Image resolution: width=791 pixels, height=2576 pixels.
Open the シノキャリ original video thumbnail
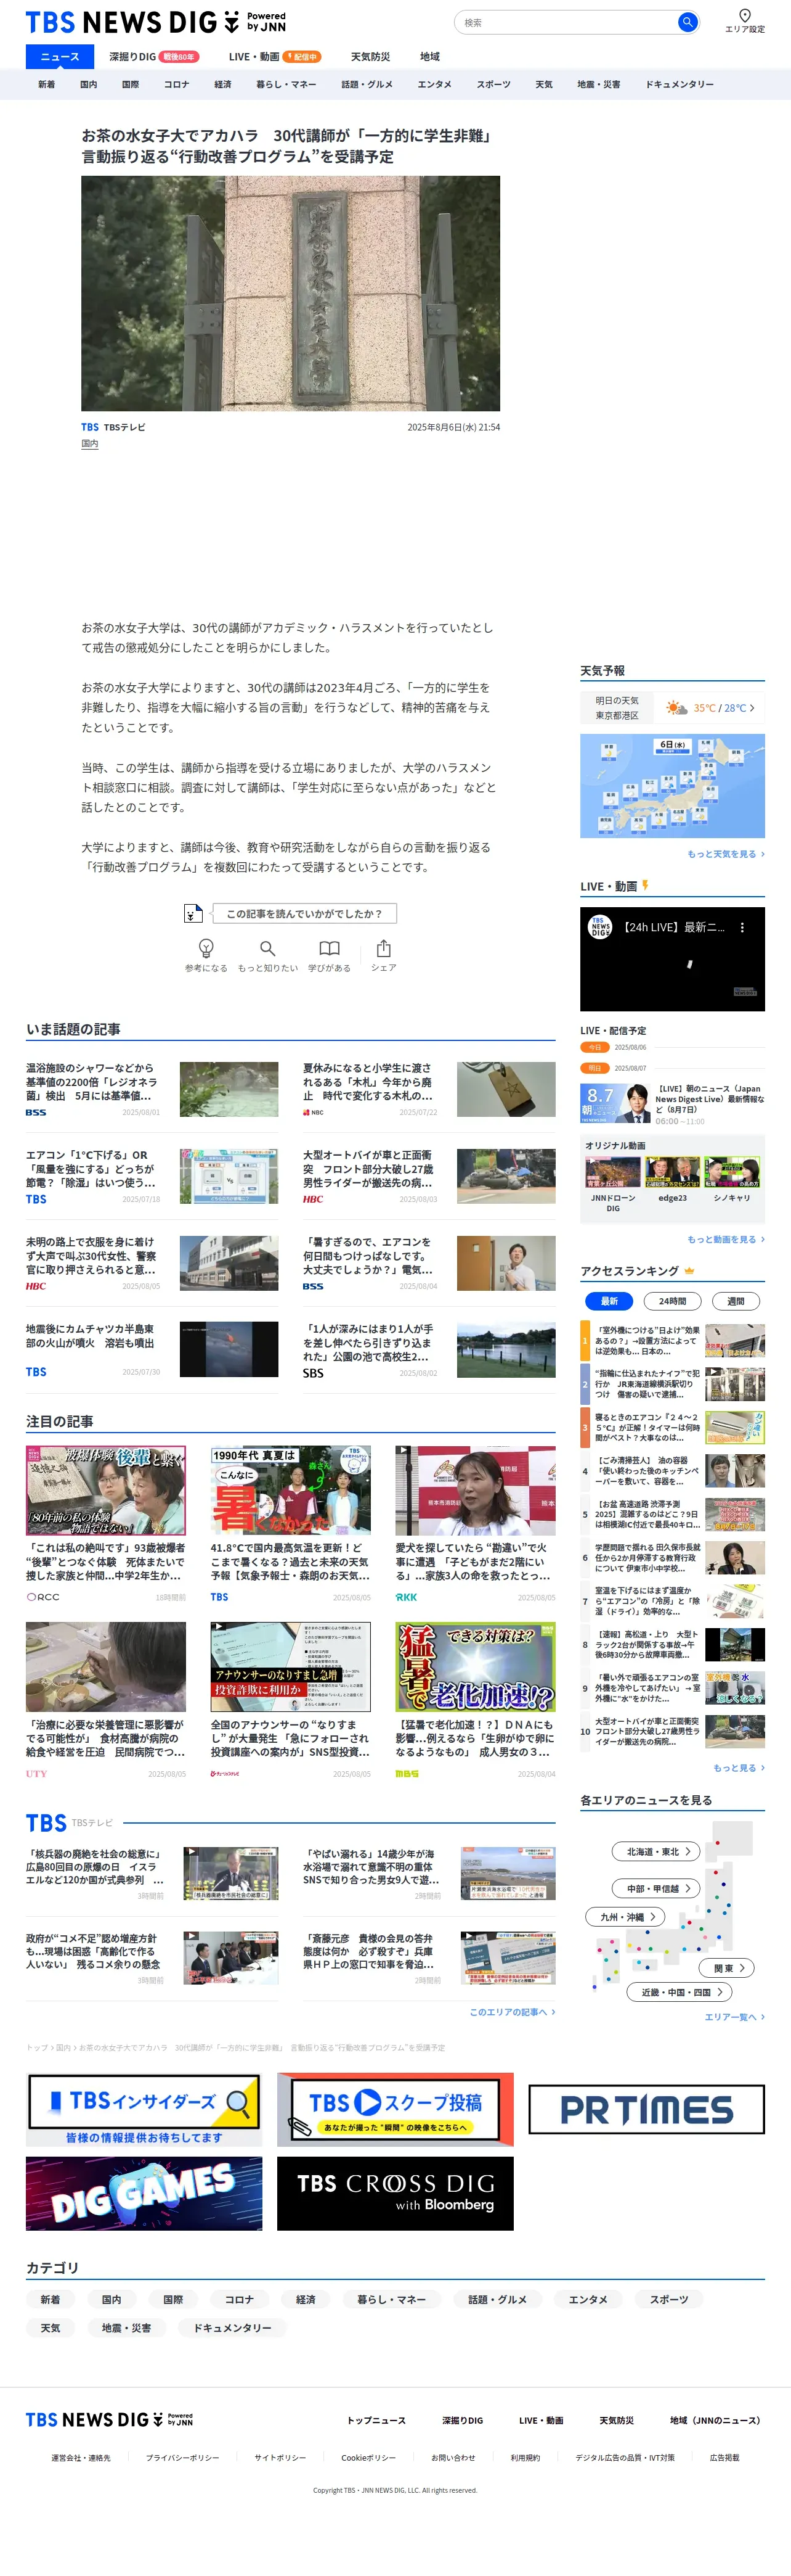coord(732,1172)
